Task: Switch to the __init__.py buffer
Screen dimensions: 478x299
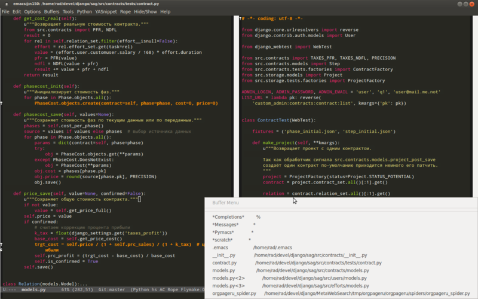Action: (x=341, y=255)
